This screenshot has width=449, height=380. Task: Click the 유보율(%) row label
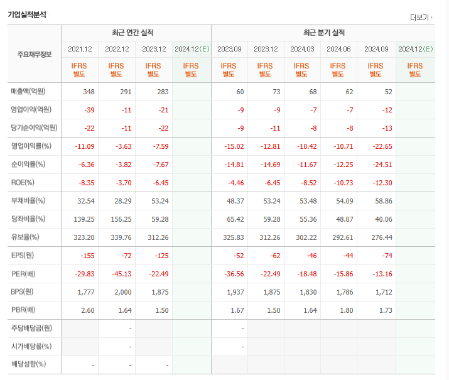pyautogui.click(x=25, y=237)
